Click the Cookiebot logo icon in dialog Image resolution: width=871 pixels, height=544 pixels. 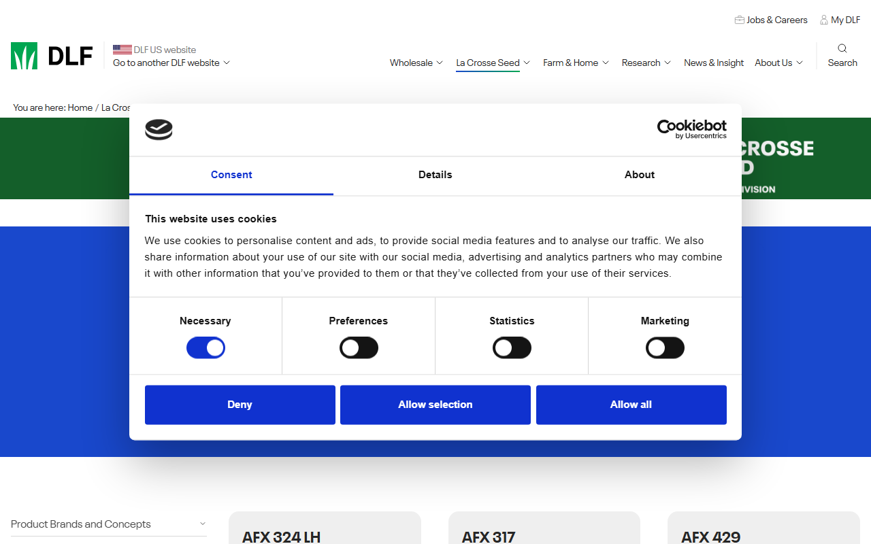click(159, 129)
